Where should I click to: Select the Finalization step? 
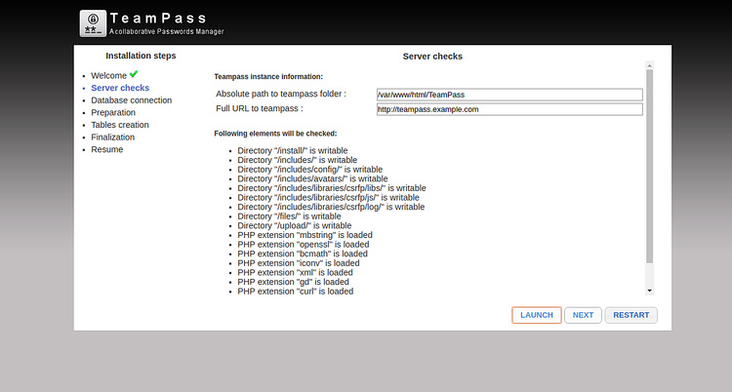112,137
